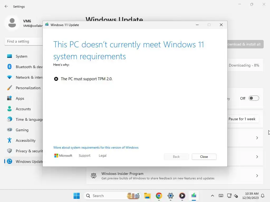Open the Legal link in dialog
The height and width of the screenshot is (202, 270).
pyautogui.click(x=103, y=156)
